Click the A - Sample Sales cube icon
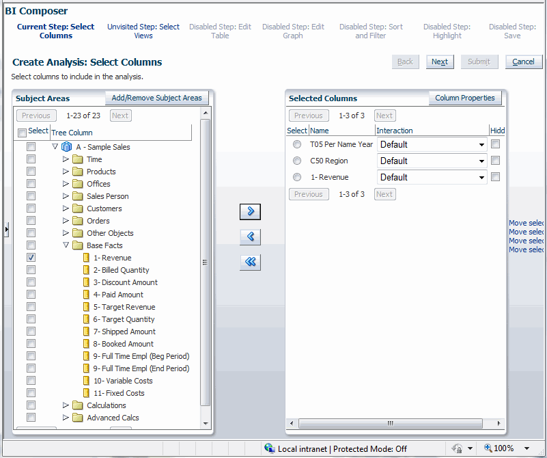The width and height of the screenshot is (547, 458). pyautogui.click(x=66, y=147)
